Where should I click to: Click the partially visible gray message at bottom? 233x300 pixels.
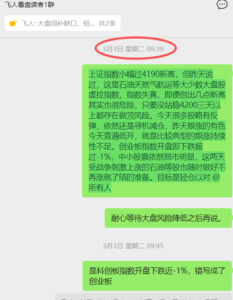pyautogui.click(x=143, y=297)
